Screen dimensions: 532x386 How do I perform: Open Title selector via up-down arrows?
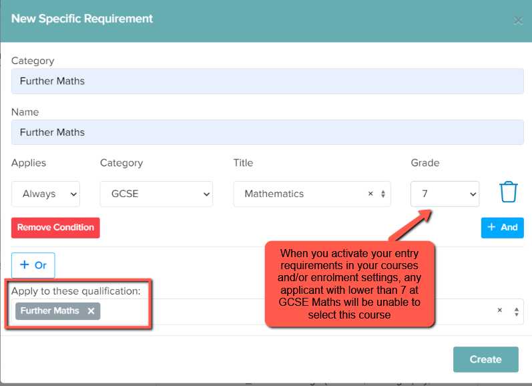pos(383,194)
